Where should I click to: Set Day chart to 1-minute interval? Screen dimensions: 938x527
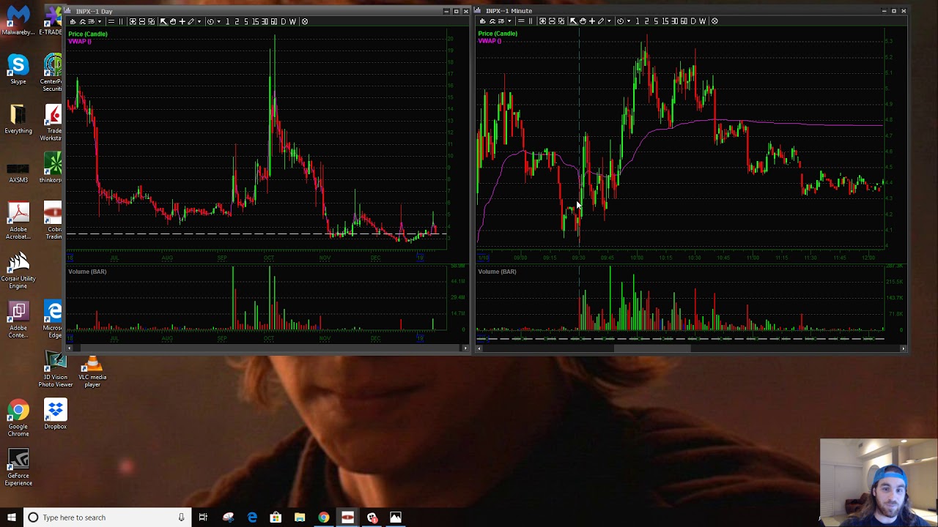[x=227, y=21]
